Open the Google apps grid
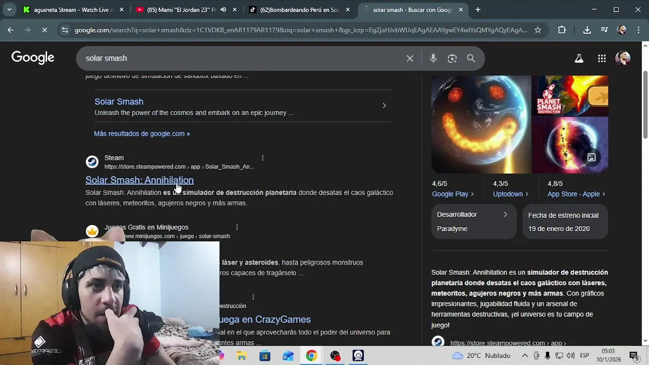 click(602, 58)
